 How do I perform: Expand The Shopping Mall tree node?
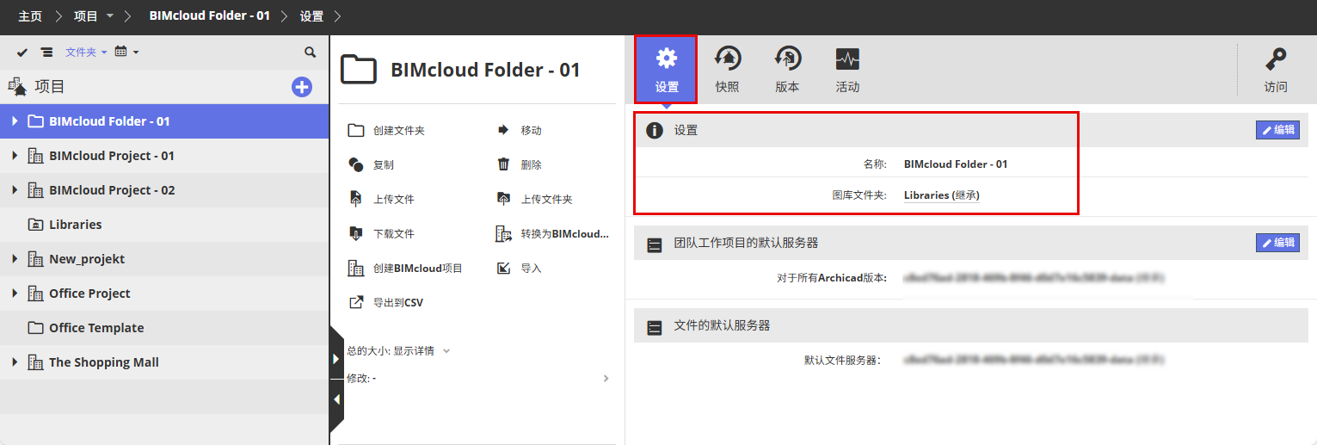[x=15, y=362]
